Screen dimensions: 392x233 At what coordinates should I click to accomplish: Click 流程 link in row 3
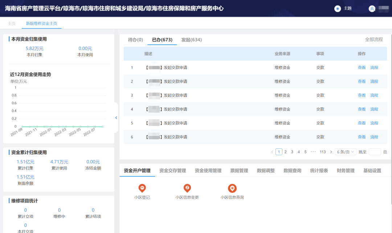pos(374,95)
